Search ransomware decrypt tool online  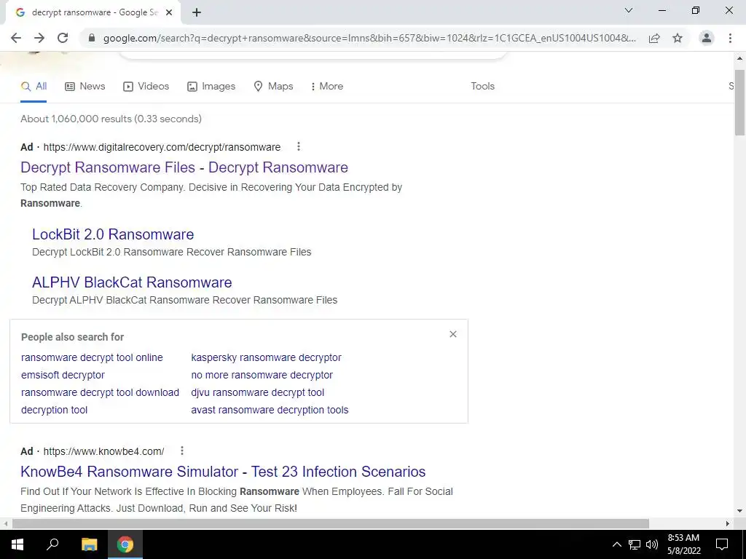92,357
